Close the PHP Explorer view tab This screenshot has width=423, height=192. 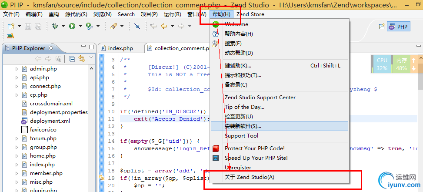pos(51,48)
